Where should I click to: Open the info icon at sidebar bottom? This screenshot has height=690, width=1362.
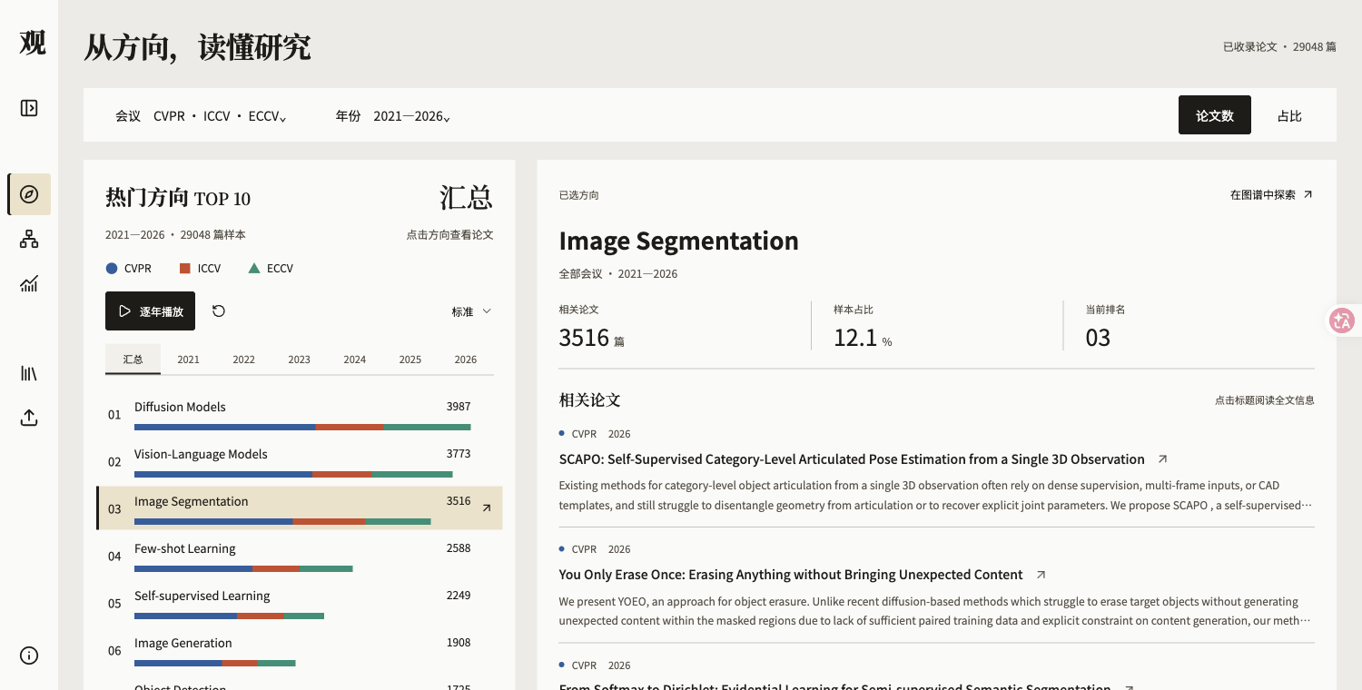click(x=29, y=655)
